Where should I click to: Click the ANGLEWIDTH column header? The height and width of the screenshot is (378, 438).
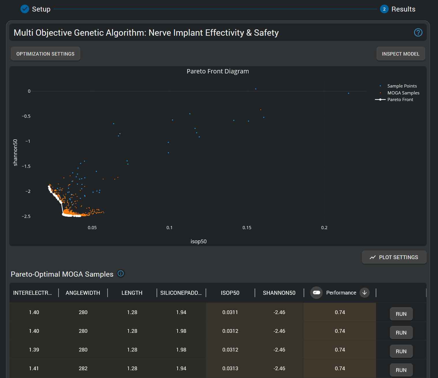[x=83, y=293]
